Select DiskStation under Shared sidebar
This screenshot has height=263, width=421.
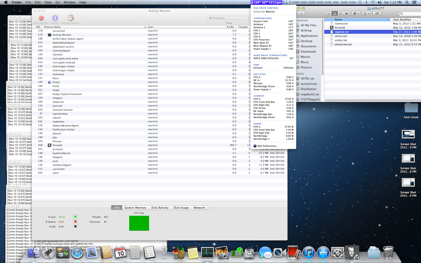[308, 89]
